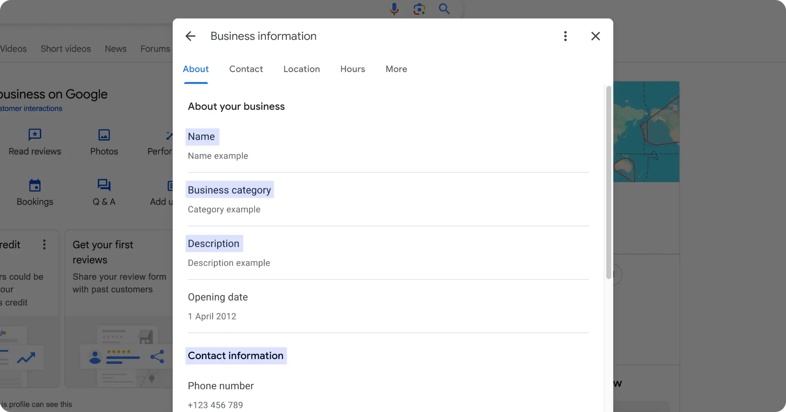The width and height of the screenshot is (786, 412).
Task: Open the Location tab
Action: tap(301, 69)
